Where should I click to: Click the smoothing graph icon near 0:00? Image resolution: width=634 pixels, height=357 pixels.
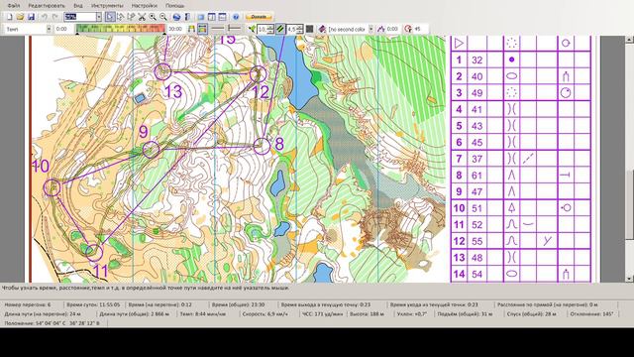380,29
